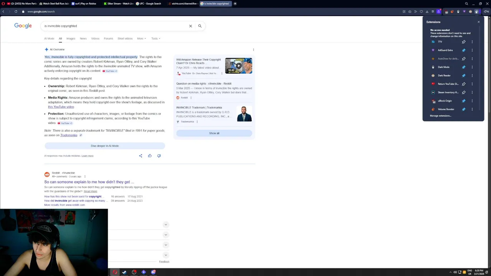Pin Return YouTube Dislike extension
The width and height of the screenshot is (491, 276).
coord(464,84)
